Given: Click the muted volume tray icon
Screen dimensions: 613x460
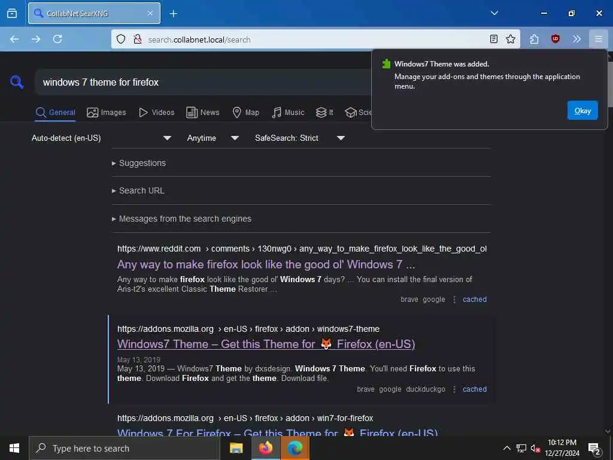Looking at the screenshot, I should point(535,448).
